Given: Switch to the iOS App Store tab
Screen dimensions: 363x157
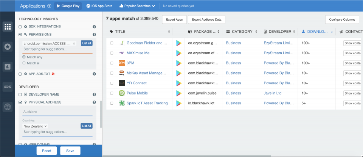Looking at the screenshot, I should (x=99, y=6).
